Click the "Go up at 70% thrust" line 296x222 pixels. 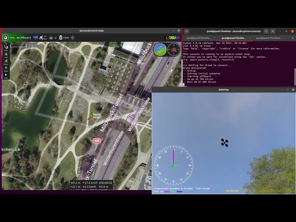coord(198,79)
